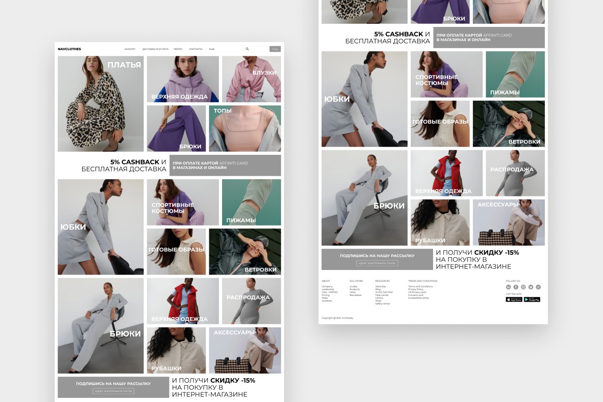Expand the ЕЩЕ menu in header

(x=212, y=49)
